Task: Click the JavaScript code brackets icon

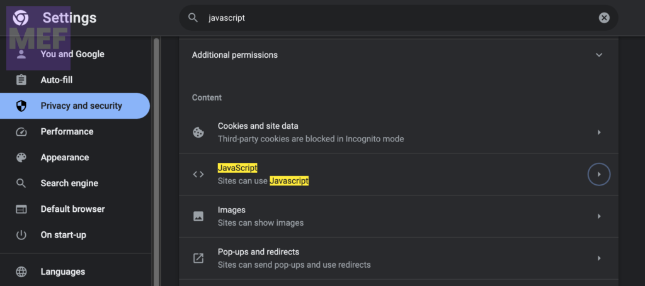Action: (198, 174)
